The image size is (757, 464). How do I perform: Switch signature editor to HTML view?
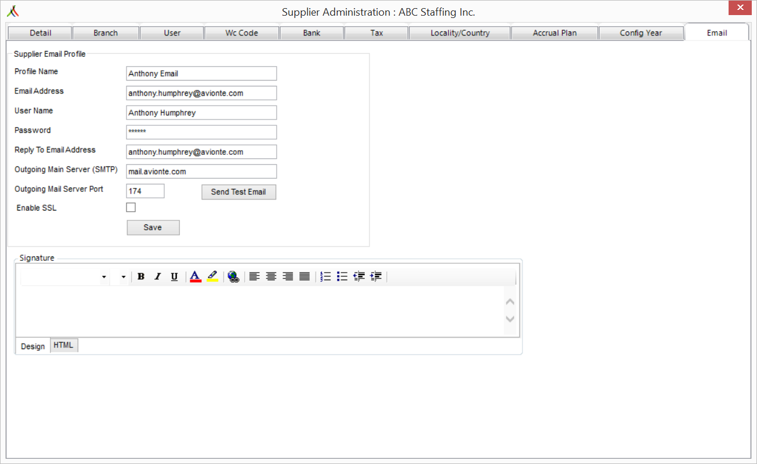[x=64, y=345]
